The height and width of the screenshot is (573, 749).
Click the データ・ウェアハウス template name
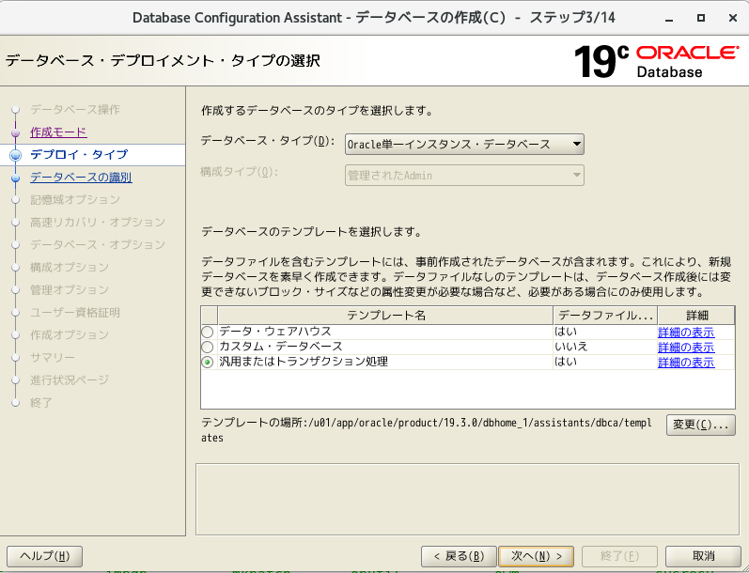pos(275,332)
